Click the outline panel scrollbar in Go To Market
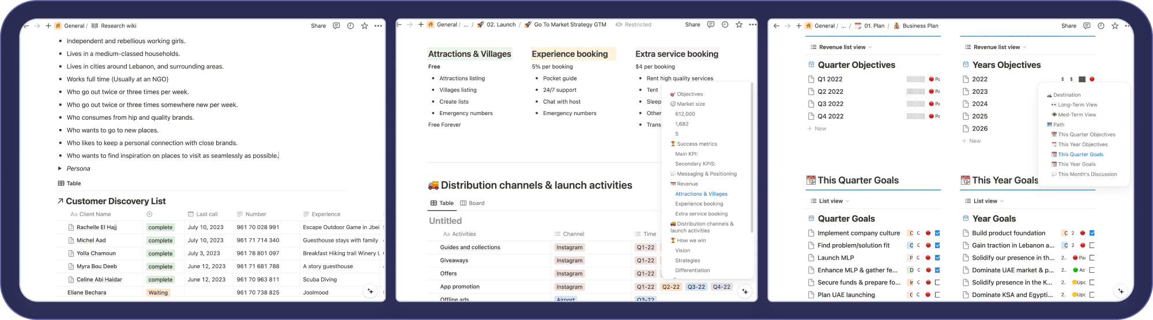1153x320 pixels. tap(752, 158)
